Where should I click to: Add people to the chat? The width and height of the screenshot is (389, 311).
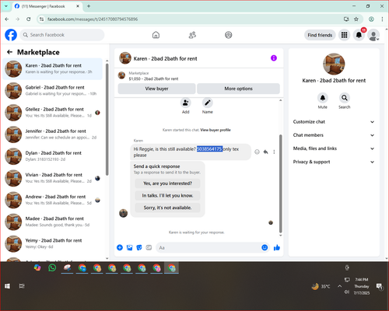pos(186,103)
